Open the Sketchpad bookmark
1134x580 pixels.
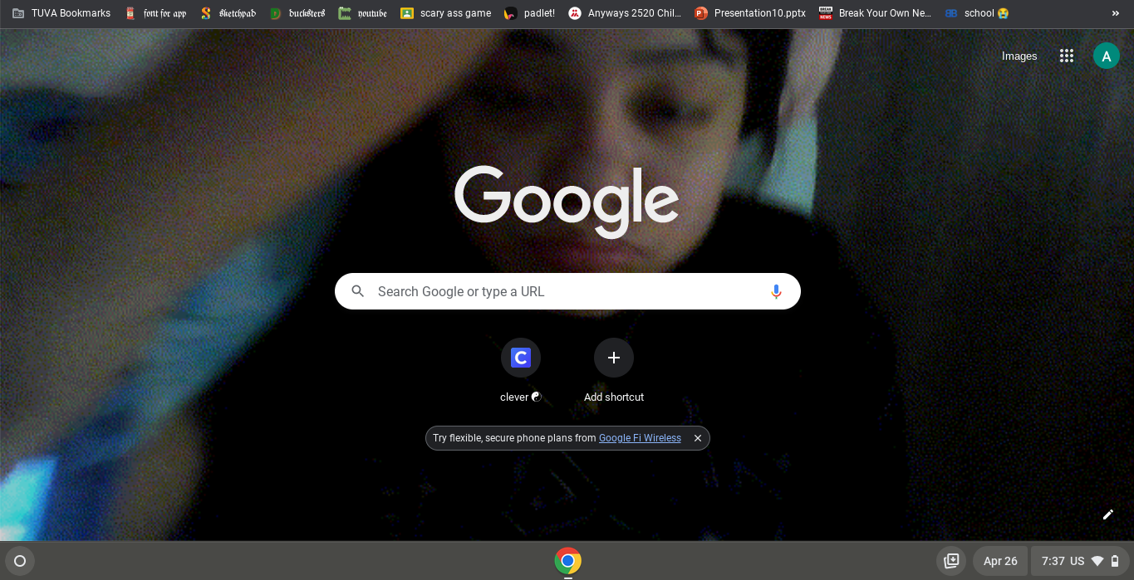[228, 13]
